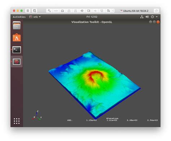Open Ubuntu Software from the dock
This screenshot has width=171, height=141.
coord(17,37)
